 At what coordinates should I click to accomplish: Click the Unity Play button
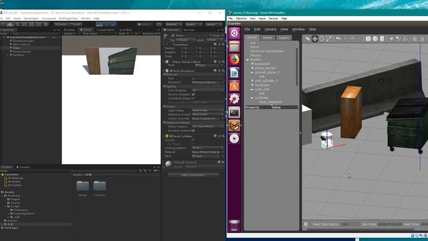click(x=100, y=24)
